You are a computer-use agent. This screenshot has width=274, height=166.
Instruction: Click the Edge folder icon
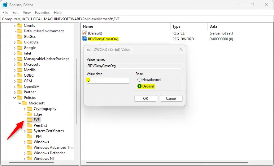coord(30,114)
